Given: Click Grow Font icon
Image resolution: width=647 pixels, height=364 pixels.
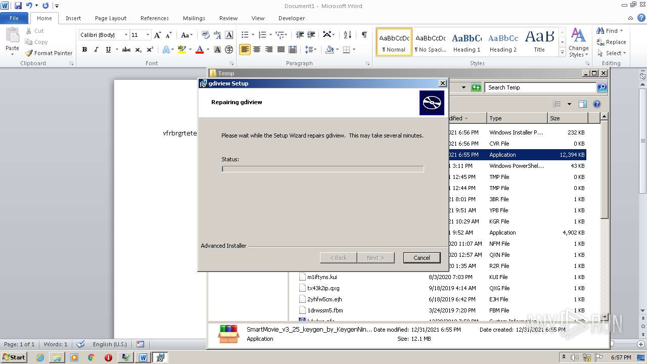Looking at the screenshot, I should (158, 35).
